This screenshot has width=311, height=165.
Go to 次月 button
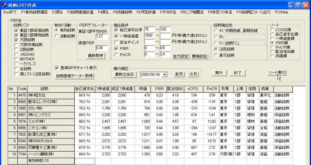point(193,74)
